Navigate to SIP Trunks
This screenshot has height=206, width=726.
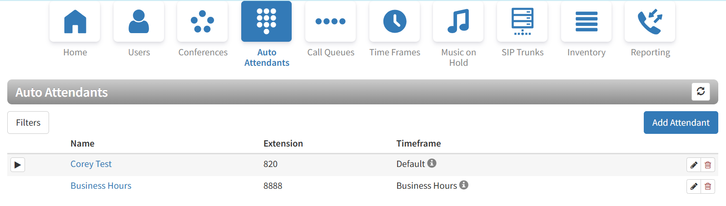point(522,22)
